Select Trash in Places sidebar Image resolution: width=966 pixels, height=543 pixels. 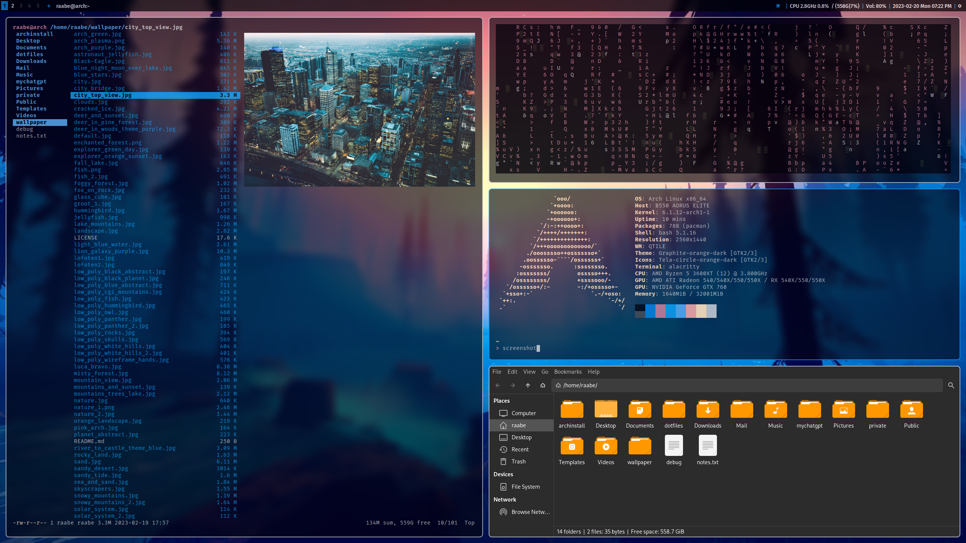(518, 462)
